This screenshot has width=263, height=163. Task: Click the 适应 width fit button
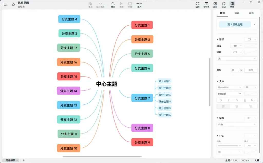coord(250,70)
